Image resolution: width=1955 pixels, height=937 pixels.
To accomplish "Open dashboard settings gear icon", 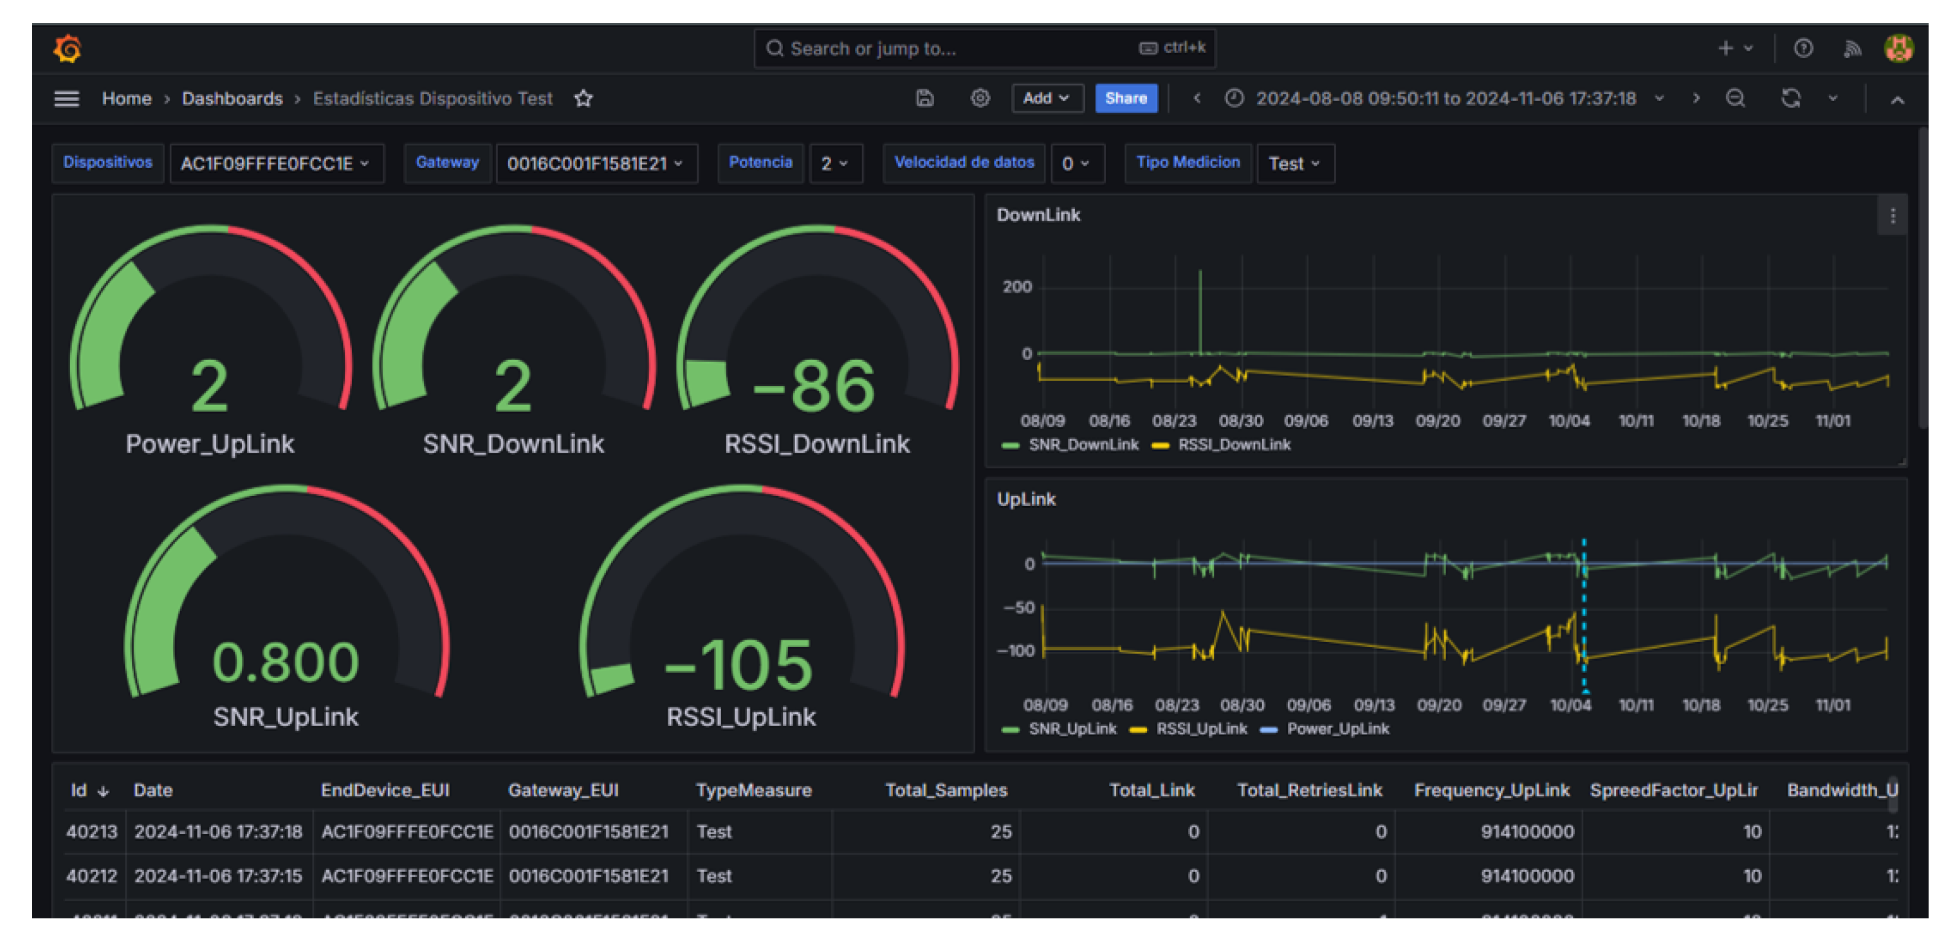I will click(x=980, y=98).
